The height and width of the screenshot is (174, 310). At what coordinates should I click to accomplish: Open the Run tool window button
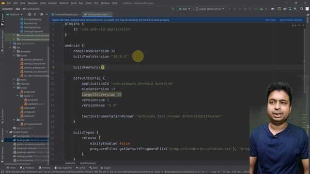point(81,168)
